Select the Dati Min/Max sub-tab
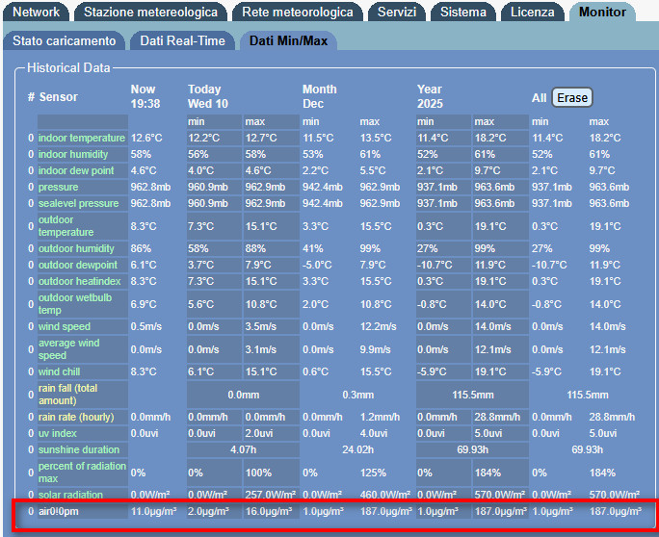 click(288, 41)
